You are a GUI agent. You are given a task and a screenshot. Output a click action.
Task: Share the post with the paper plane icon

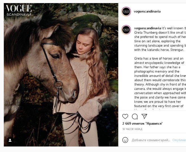(x=144, y=116)
